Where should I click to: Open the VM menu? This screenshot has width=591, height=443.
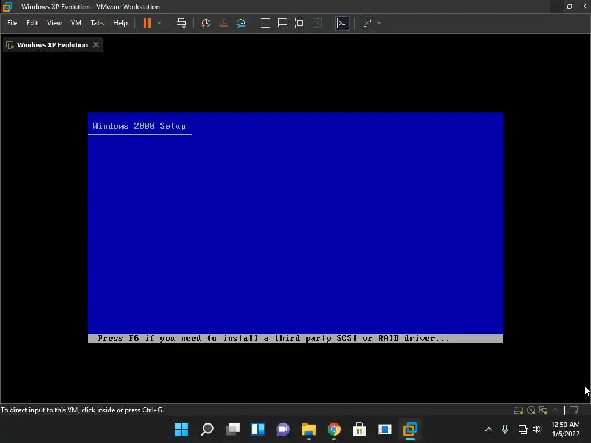tap(76, 23)
